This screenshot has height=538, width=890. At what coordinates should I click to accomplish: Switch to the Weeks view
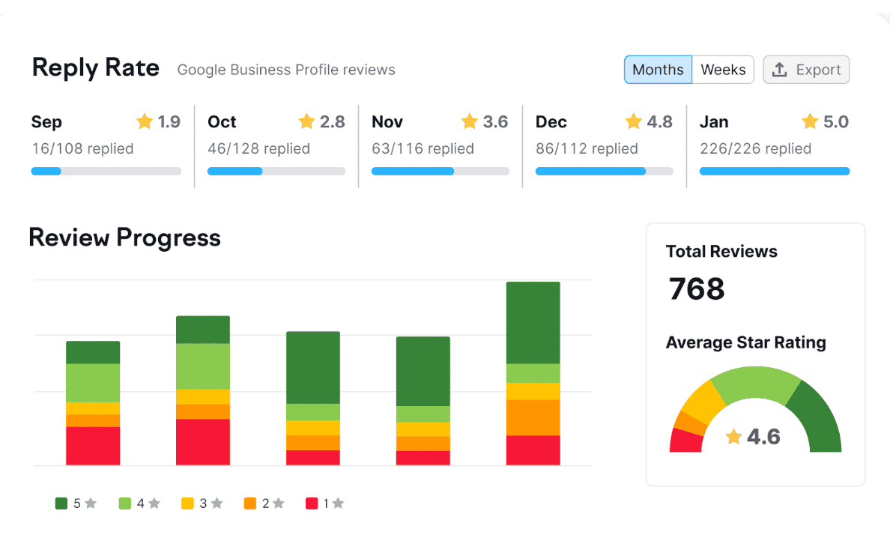click(x=722, y=69)
